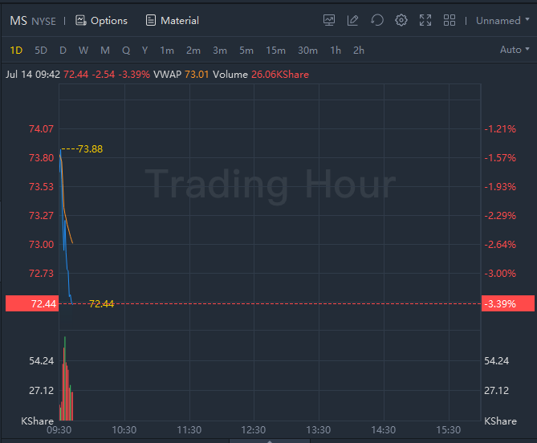Click the refresh chart icon

tap(377, 20)
